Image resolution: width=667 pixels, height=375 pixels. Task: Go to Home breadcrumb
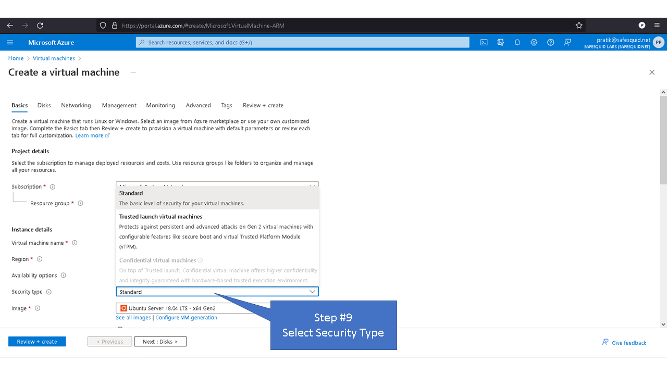coord(16,58)
